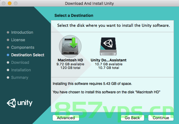Click the "9.72 GB available" text
The height and width of the screenshot is (124, 179).
[70, 64]
